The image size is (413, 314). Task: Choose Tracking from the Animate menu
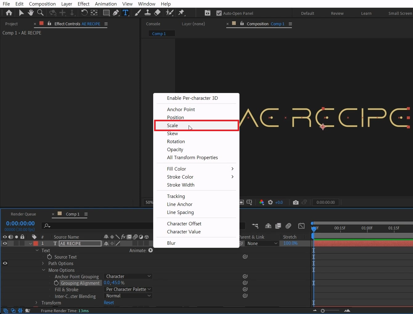pos(196,196)
